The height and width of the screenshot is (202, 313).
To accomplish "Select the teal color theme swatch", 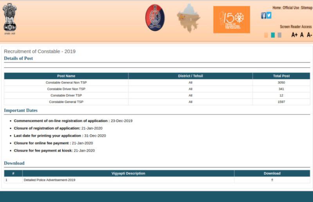I will pyautogui.click(x=273, y=35).
